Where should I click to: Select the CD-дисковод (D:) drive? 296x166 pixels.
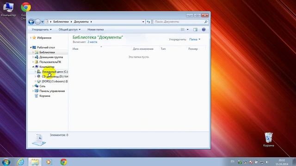coord(55,77)
